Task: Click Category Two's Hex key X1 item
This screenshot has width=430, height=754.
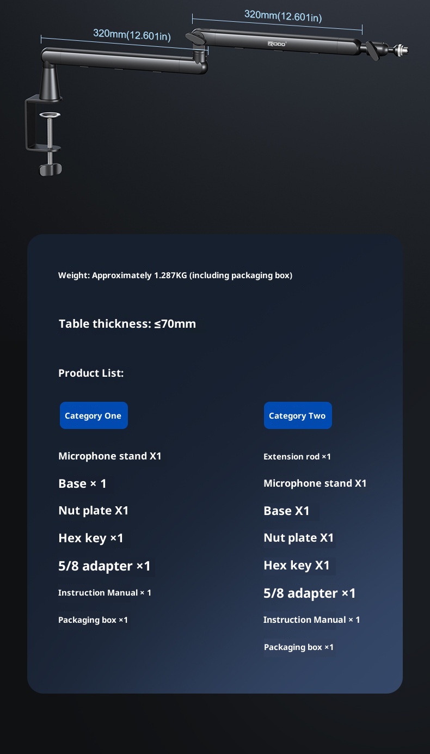Action: [x=297, y=565]
